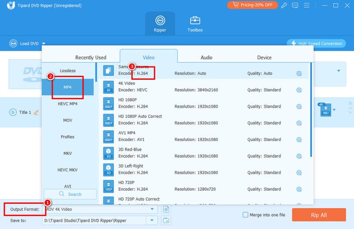Edit the Title 1 name pencil icon
This screenshot has height=229, width=354.
click(x=36, y=113)
